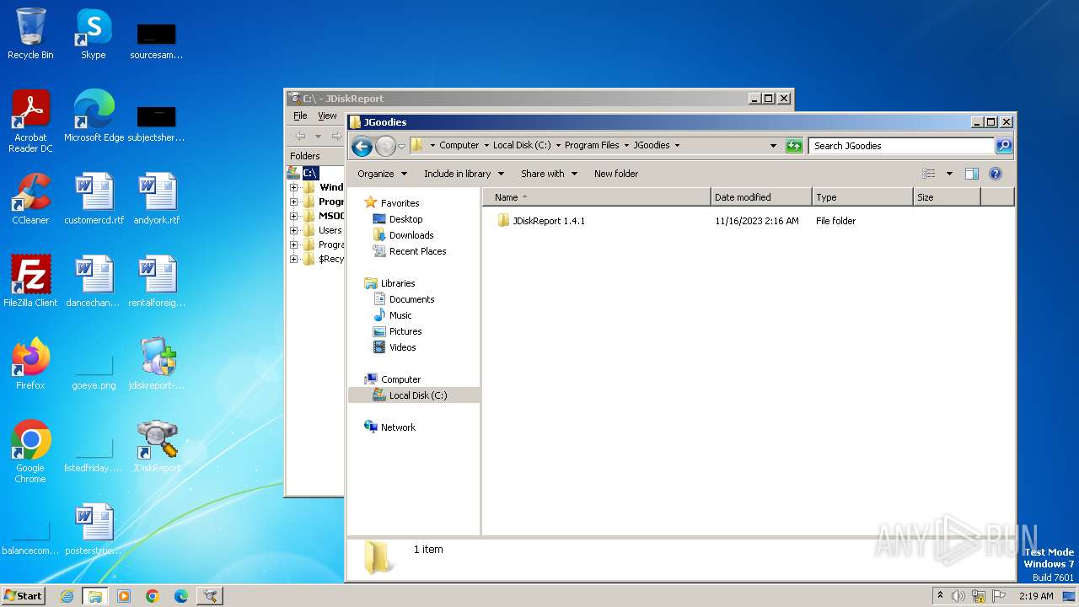Open the address bar history dropdown arrow
Image resolution: width=1079 pixels, height=607 pixels.
773,146
